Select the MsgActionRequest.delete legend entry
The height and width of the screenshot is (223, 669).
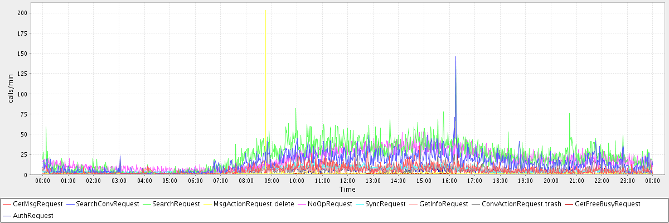[254, 204]
